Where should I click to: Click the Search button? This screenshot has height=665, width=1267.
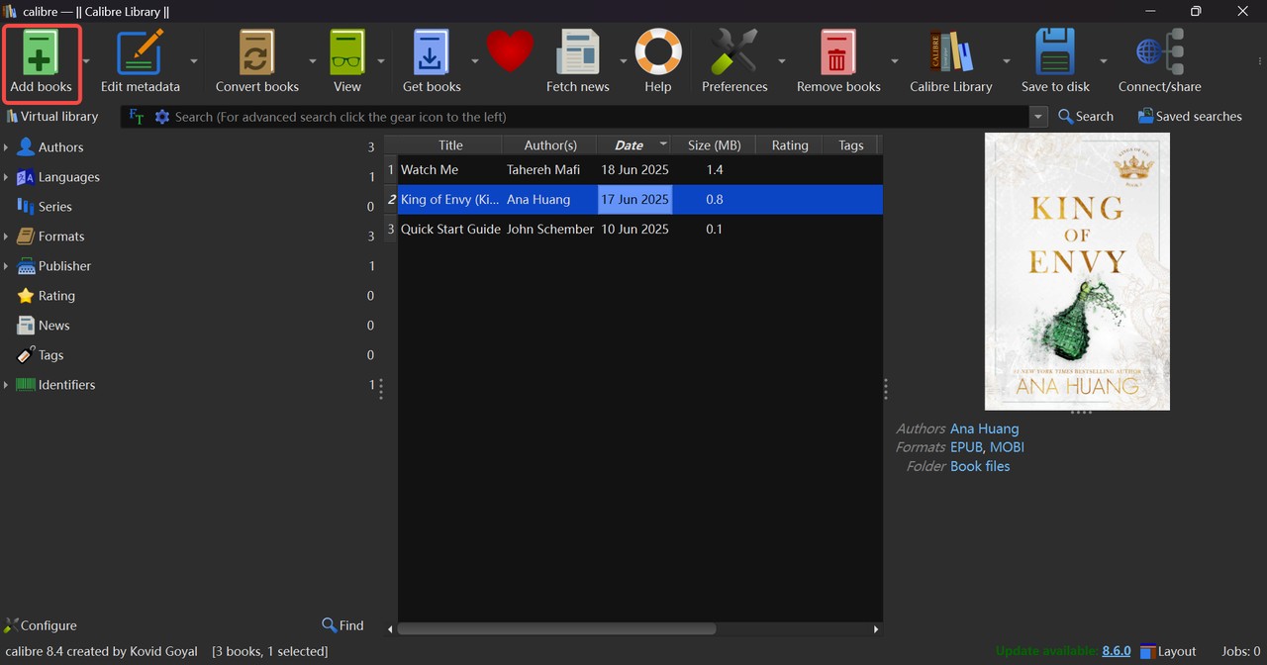[1086, 117]
